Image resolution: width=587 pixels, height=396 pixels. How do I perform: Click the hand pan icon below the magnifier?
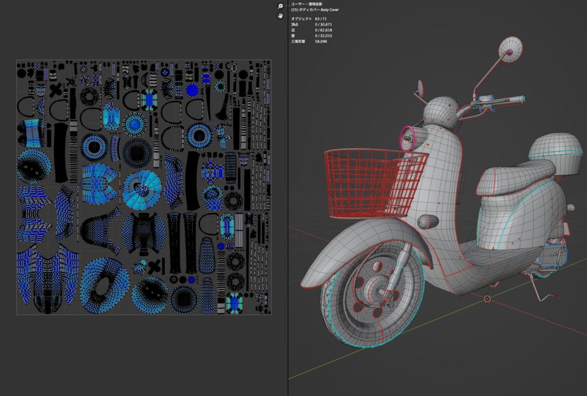coord(280,16)
